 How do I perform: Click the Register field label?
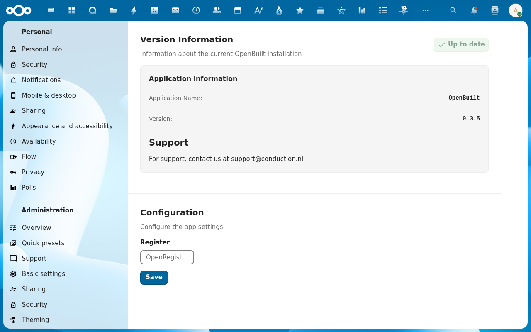click(155, 242)
